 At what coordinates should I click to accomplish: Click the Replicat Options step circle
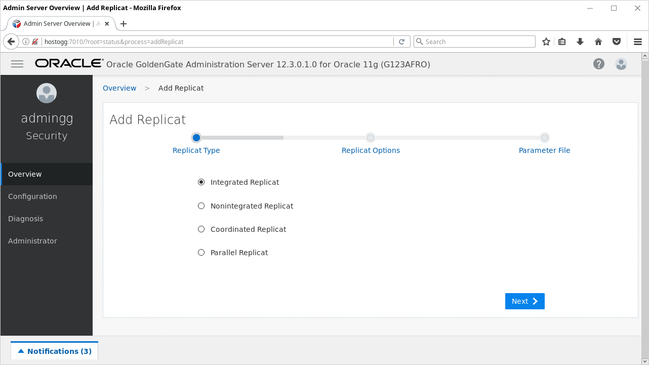coord(371,138)
